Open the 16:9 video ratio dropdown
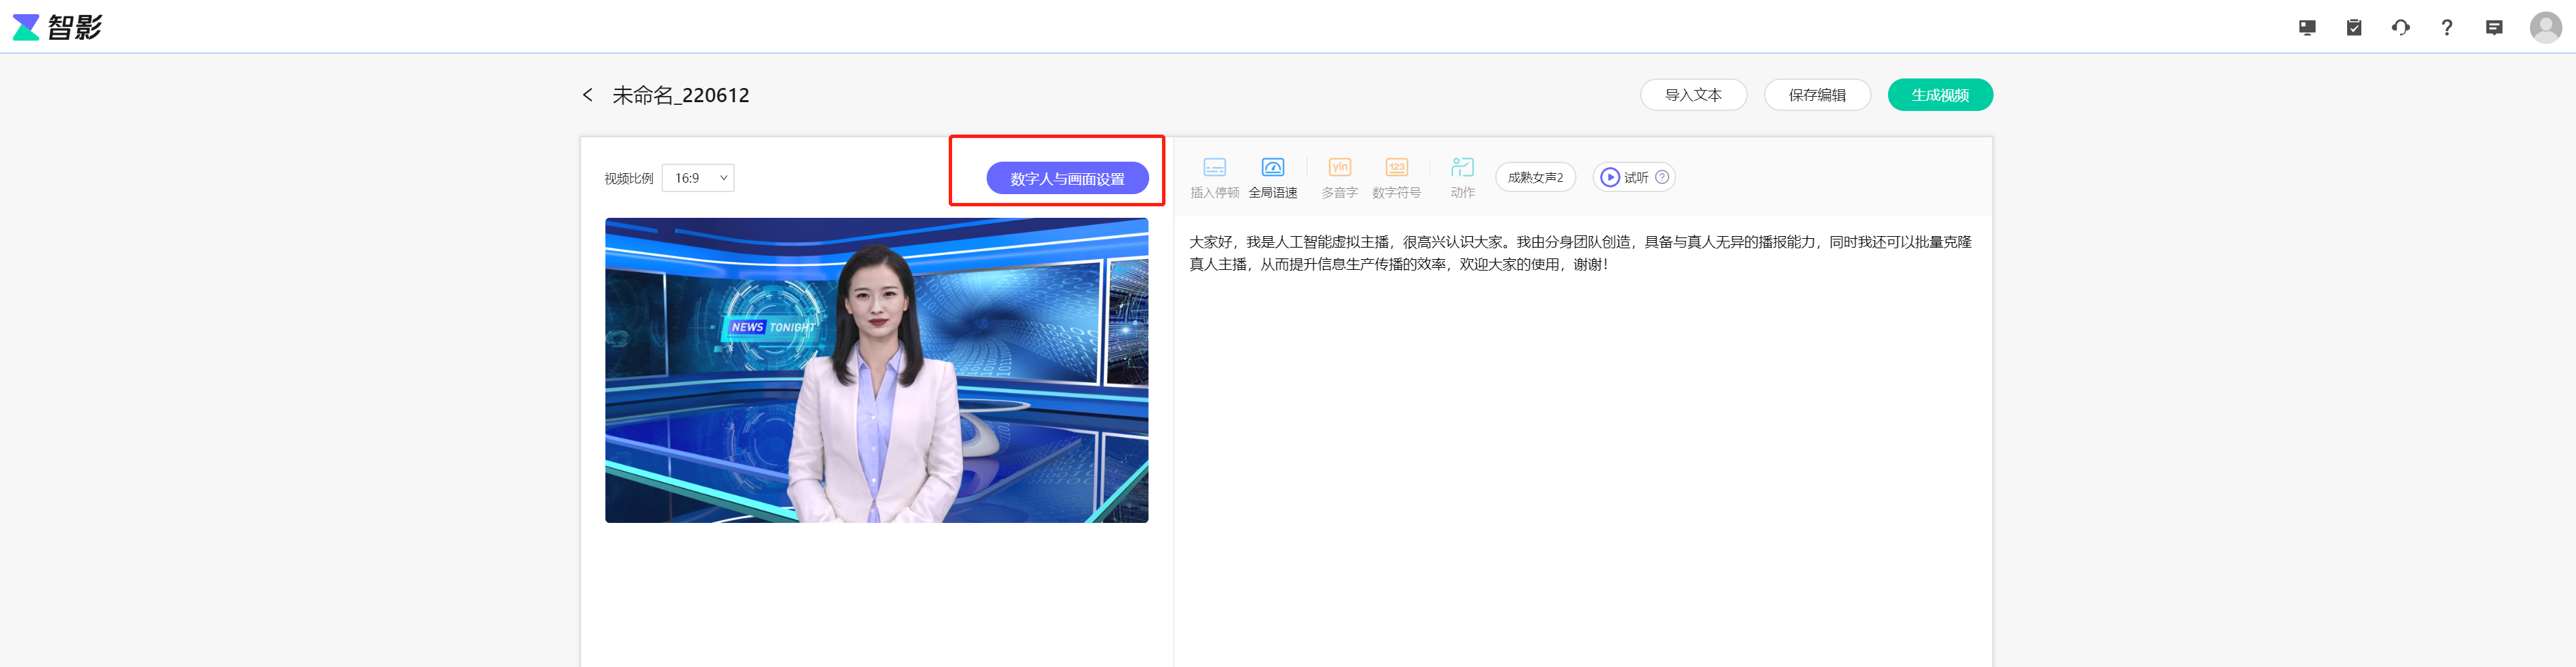The image size is (2576, 667). [698, 178]
